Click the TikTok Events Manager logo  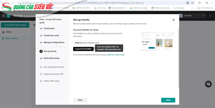tap(24, 16)
